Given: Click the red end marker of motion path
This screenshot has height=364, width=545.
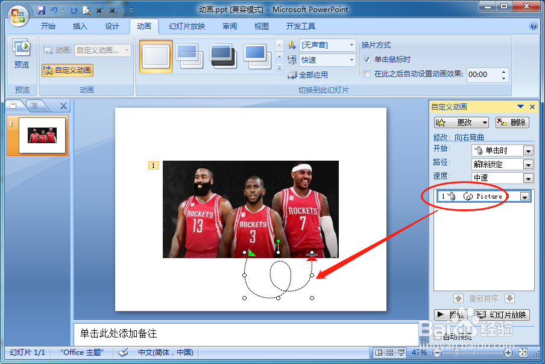Looking at the screenshot, I should pyautogui.click(x=312, y=257).
